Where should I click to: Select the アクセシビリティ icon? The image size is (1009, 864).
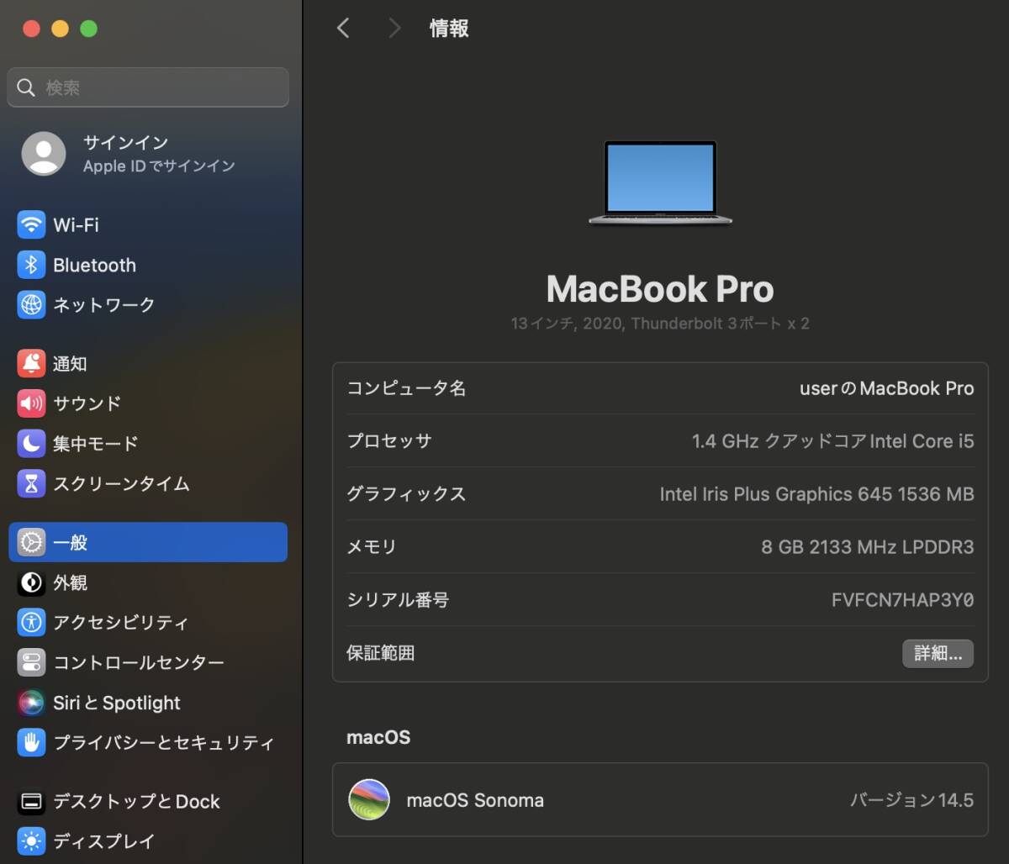click(31, 623)
